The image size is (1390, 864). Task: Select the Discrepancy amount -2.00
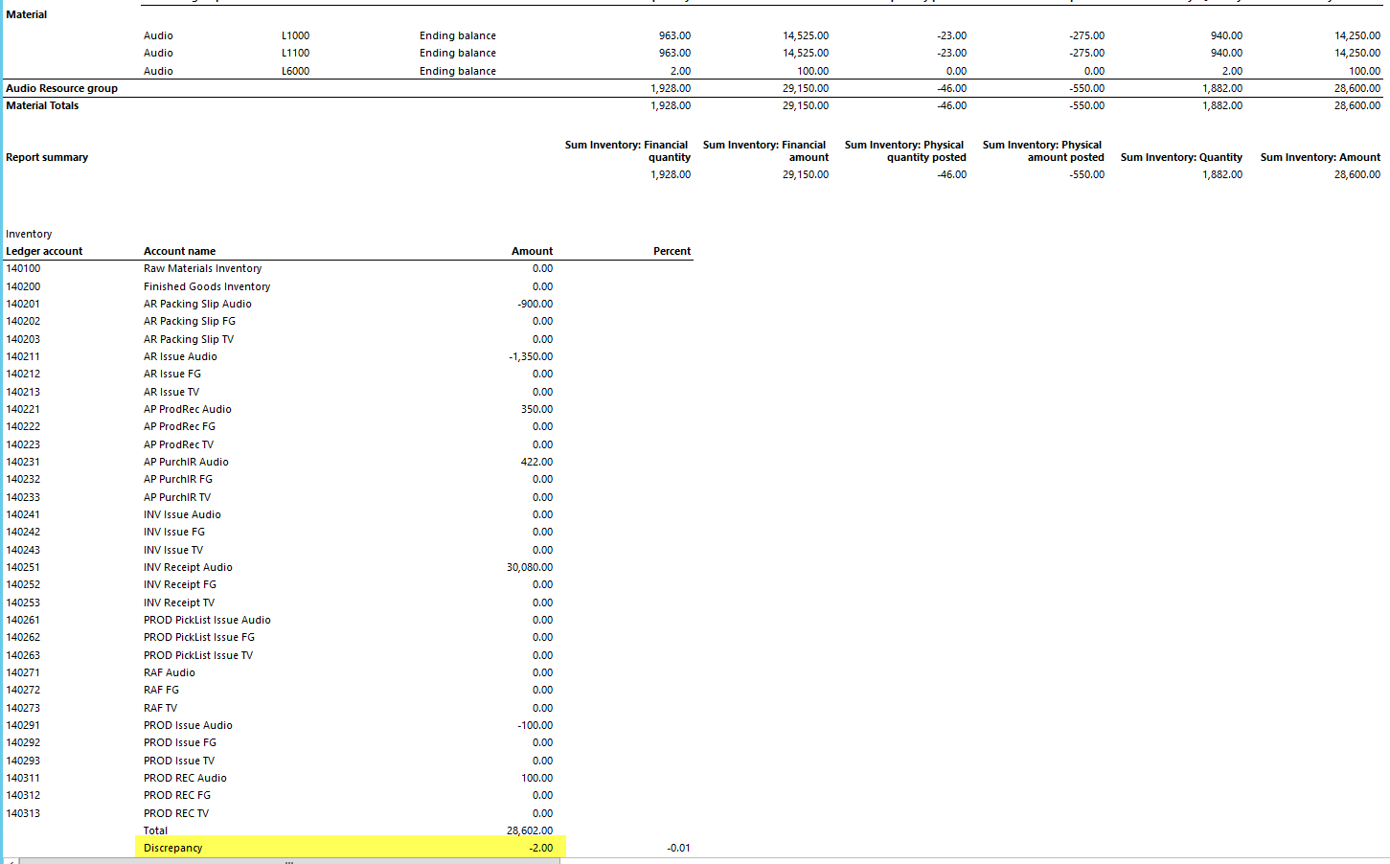tap(540, 848)
